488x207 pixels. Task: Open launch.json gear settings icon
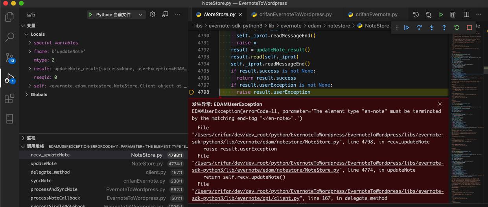tap(153, 15)
